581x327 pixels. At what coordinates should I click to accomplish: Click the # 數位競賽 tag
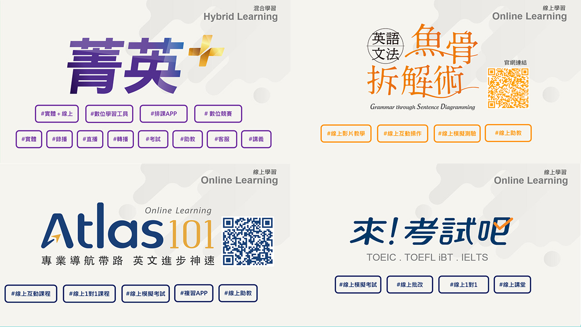point(218,114)
